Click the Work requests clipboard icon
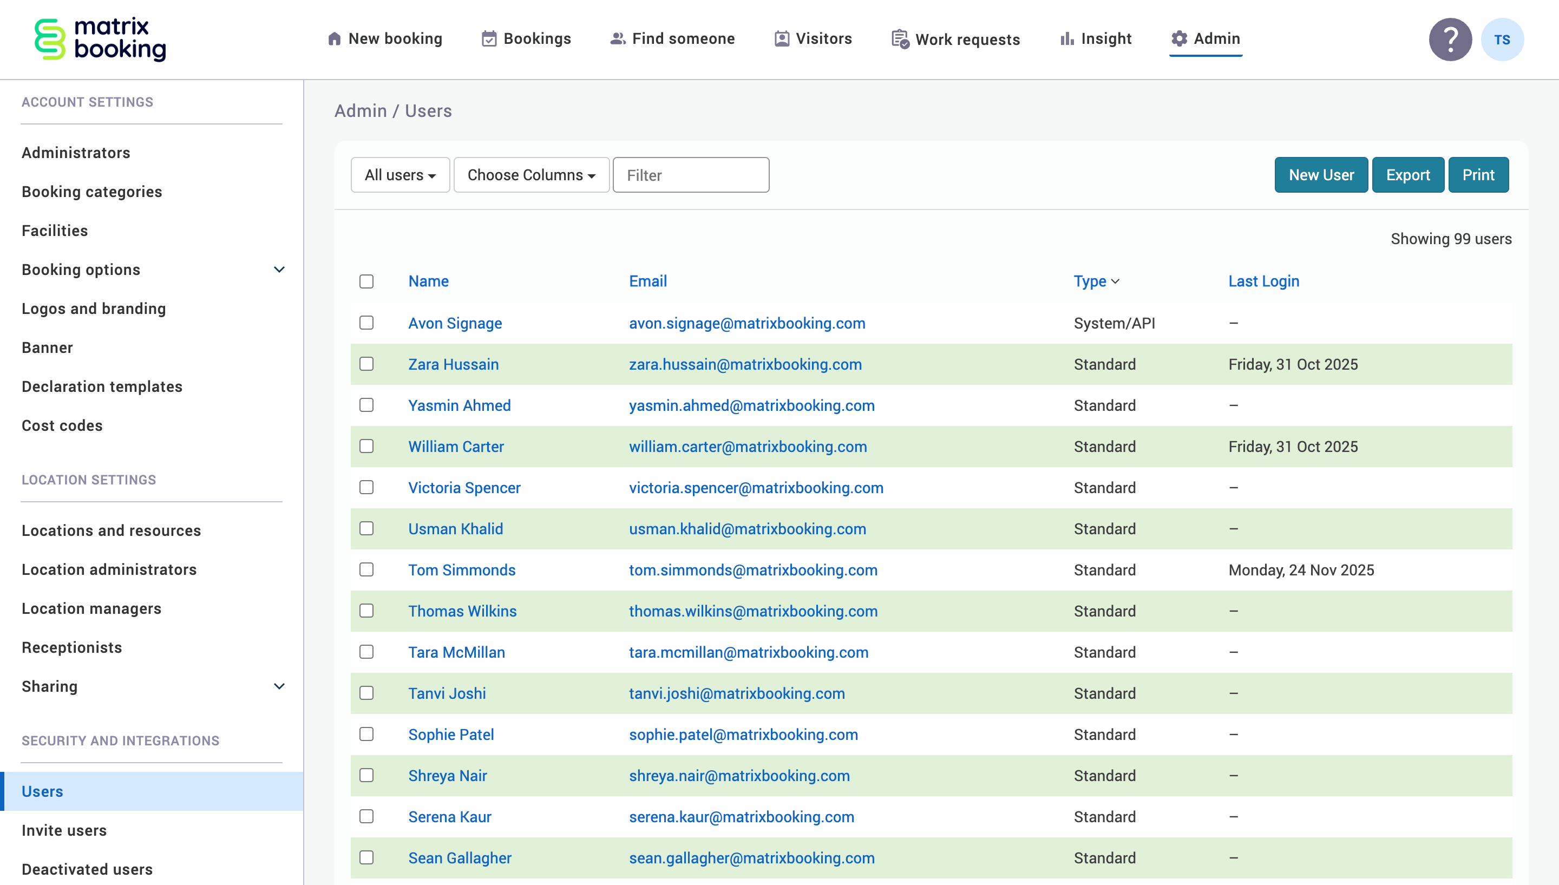Screen dimensions: 1559x885 pos(900,40)
